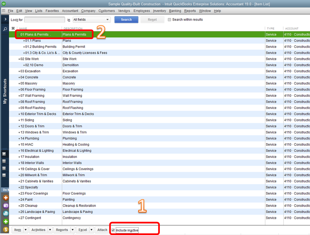Select the 14 Plumbing item
This screenshot has width=310, height=235.
[30, 138]
